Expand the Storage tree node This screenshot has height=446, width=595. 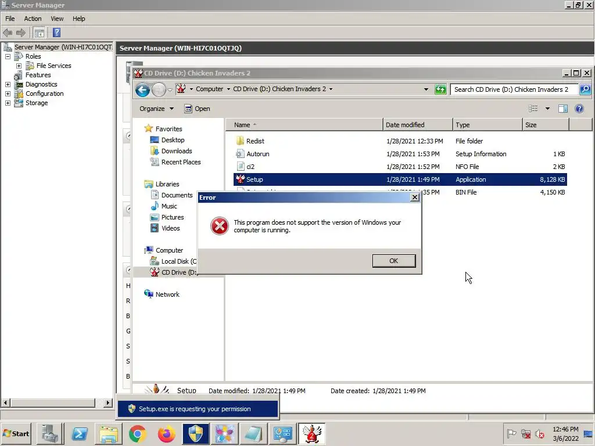click(x=8, y=103)
